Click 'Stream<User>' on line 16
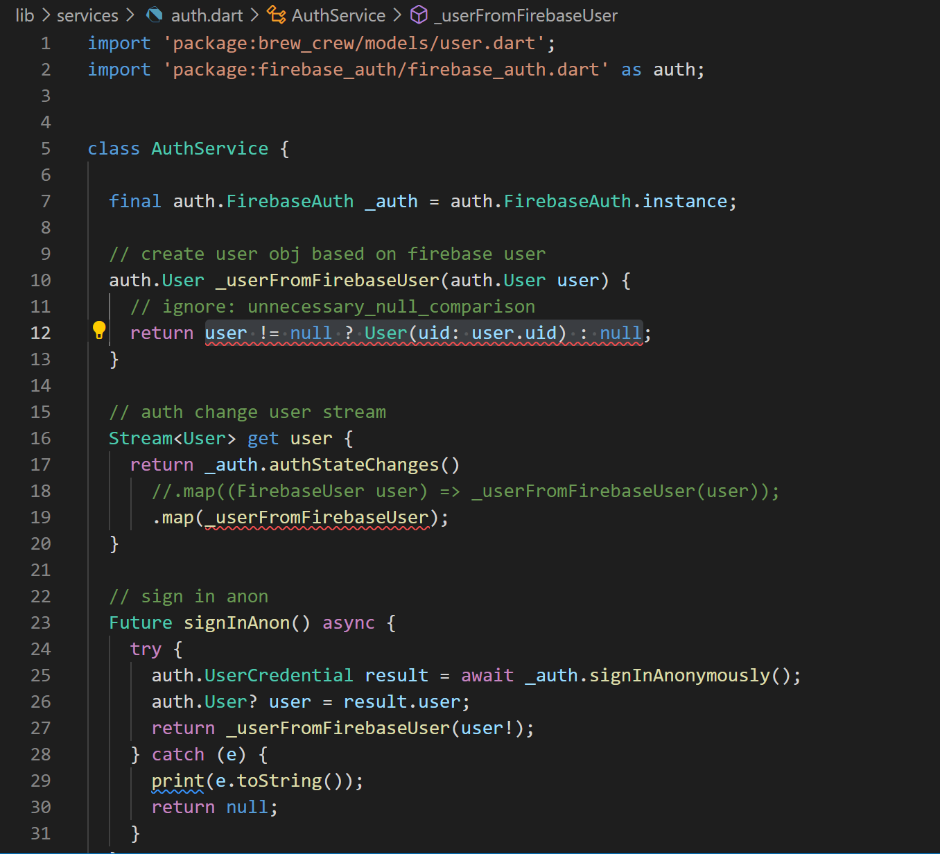The height and width of the screenshot is (854, 940). [173, 438]
